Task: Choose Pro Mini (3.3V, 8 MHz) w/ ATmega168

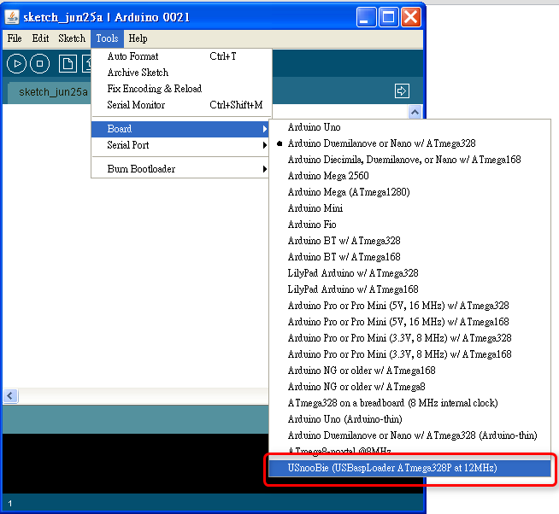Action: coord(410,354)
